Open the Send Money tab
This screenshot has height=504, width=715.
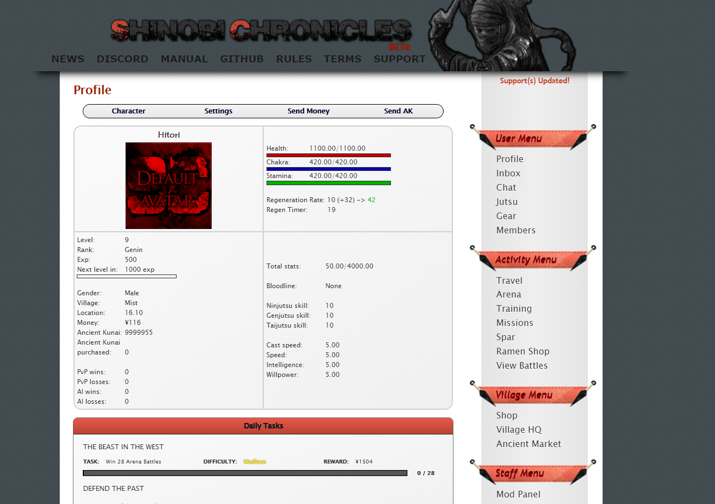pos(308,111)
